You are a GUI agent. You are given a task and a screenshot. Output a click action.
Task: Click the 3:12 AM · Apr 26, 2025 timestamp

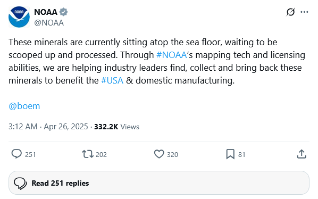pyautogui.click(x=48, y=127)
